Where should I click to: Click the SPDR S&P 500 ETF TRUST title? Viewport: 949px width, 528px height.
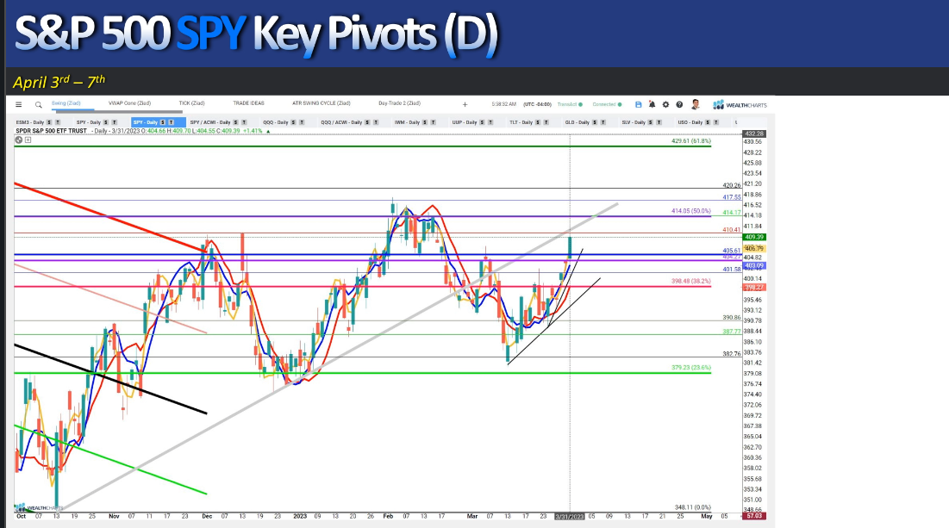(x=52, y=131)
